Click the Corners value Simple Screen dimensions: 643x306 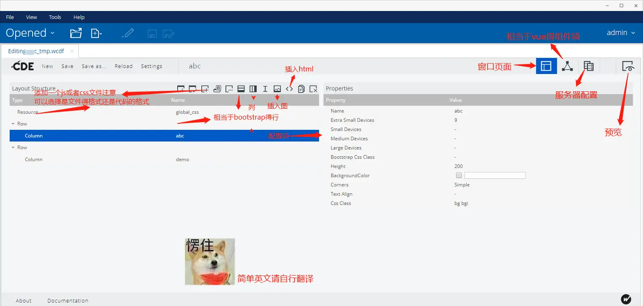point(462,185)
